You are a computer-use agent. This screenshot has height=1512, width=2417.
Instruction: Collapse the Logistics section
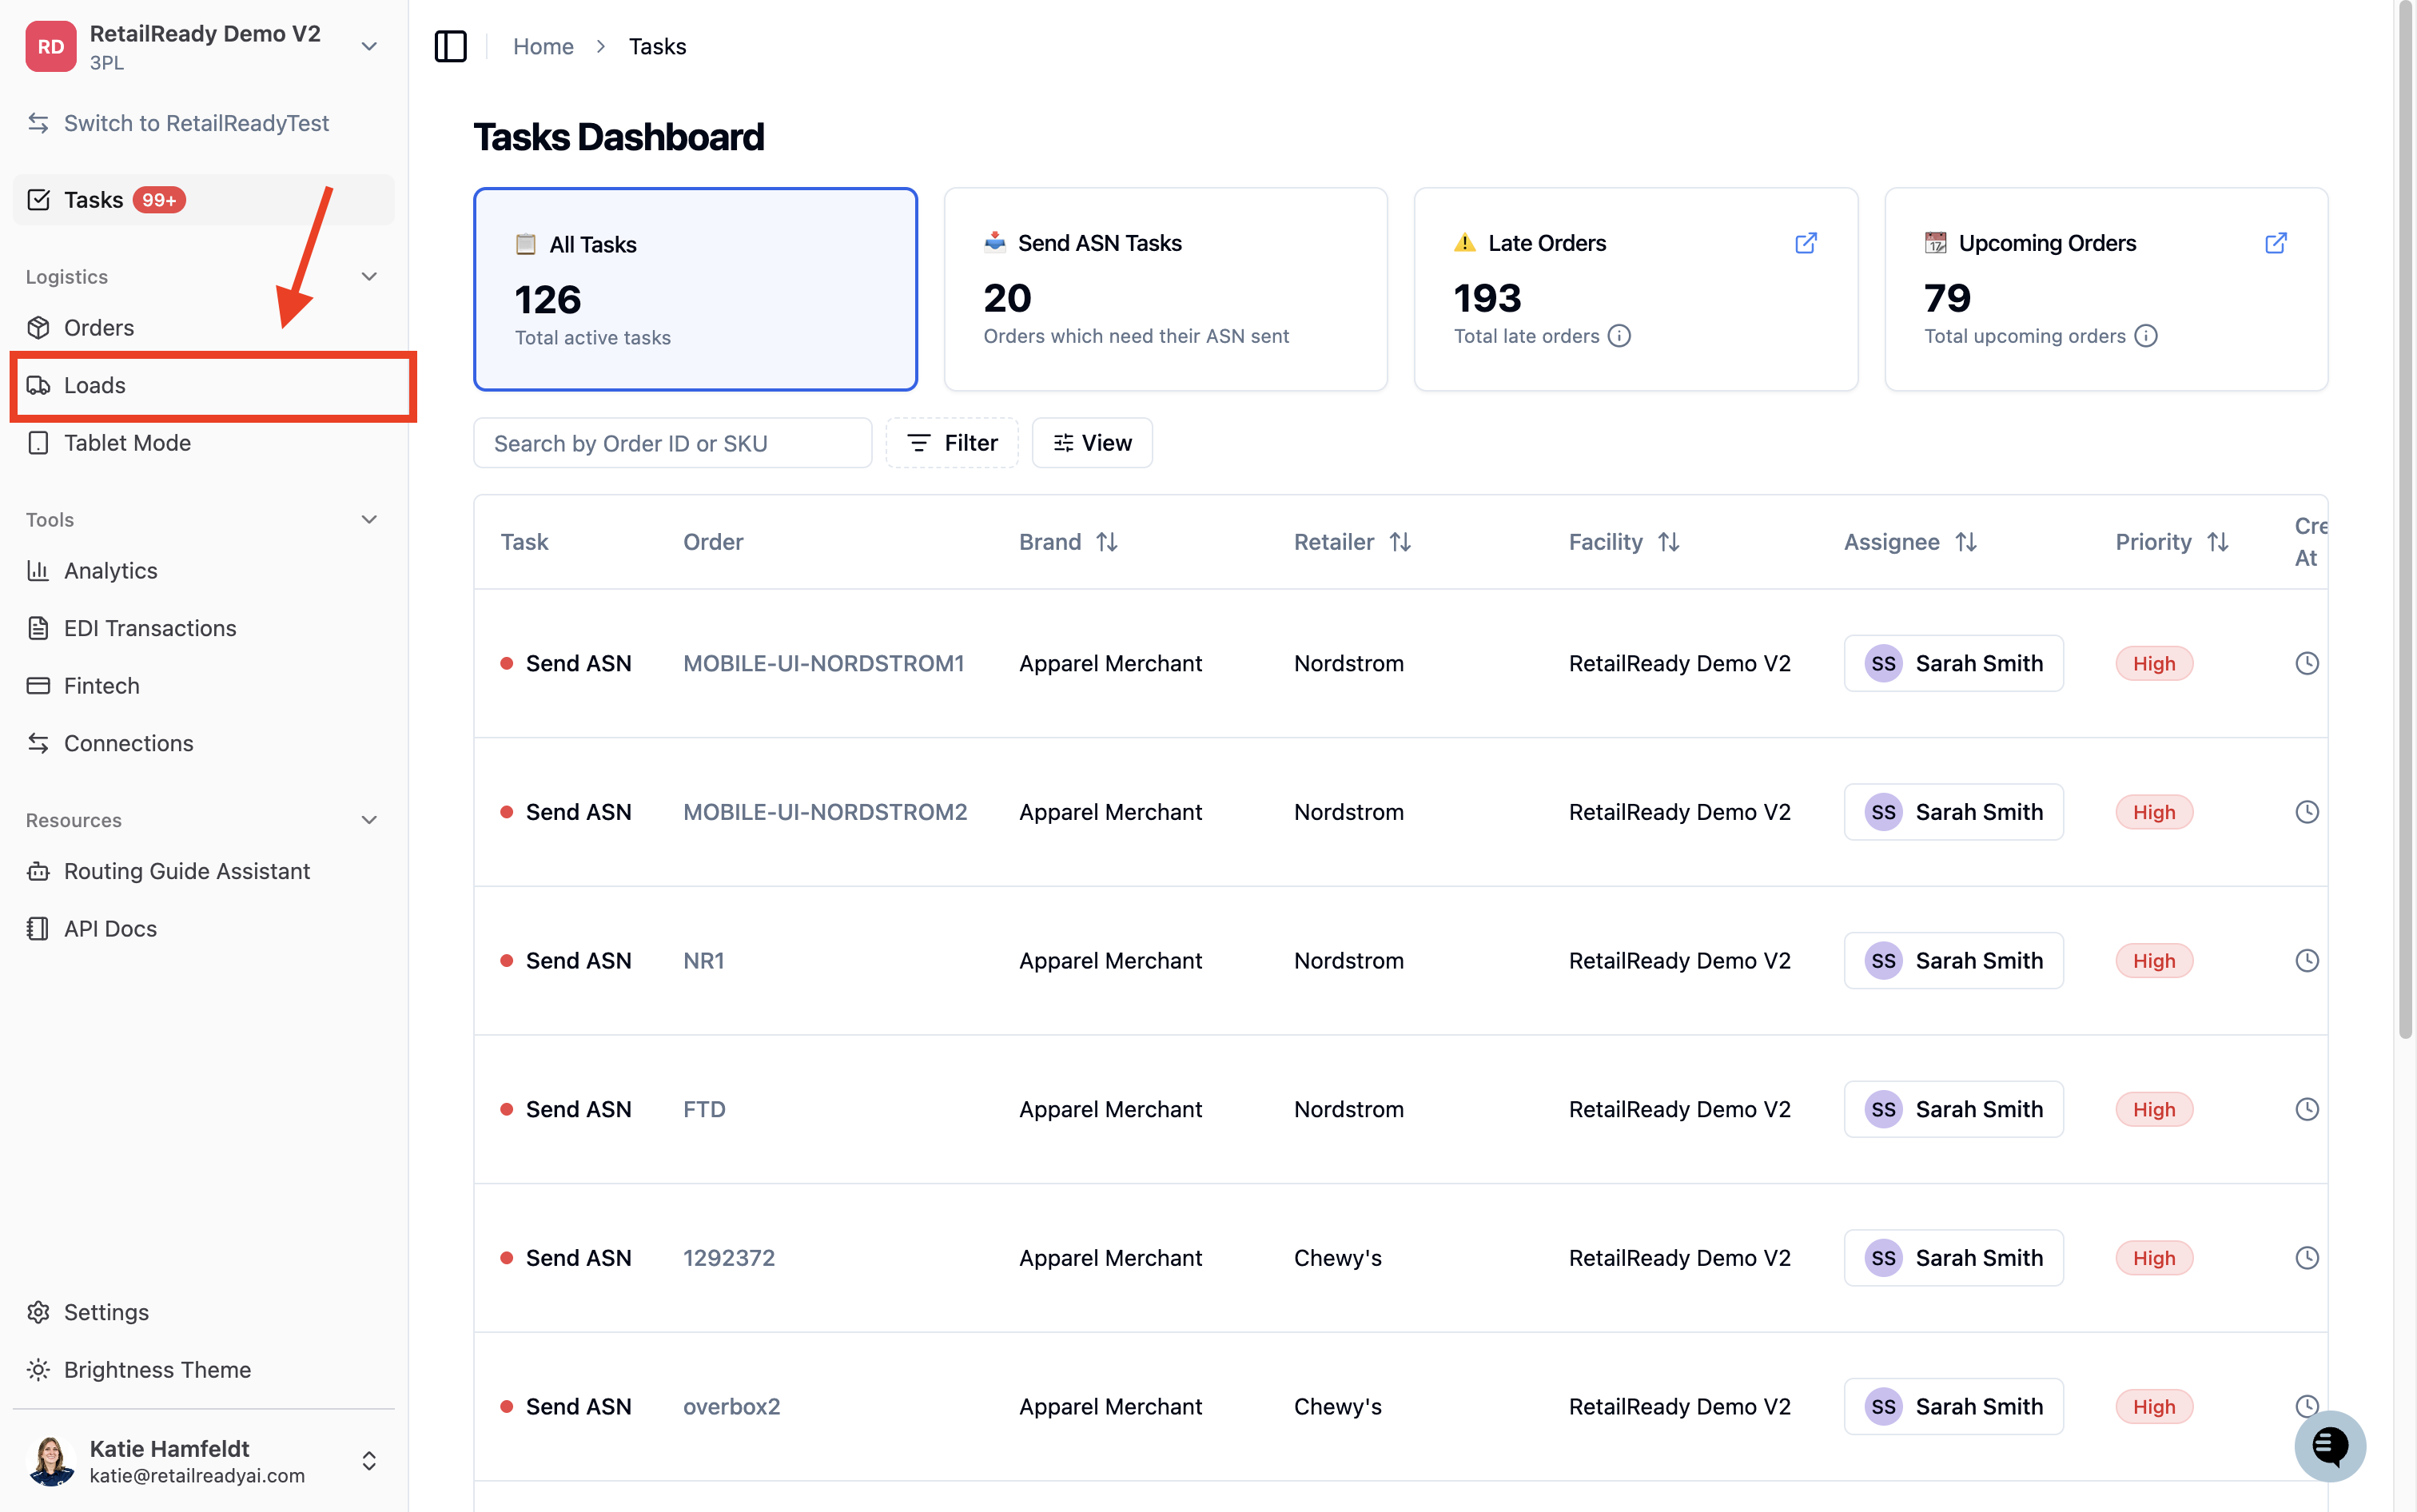(x=369, y=276)
